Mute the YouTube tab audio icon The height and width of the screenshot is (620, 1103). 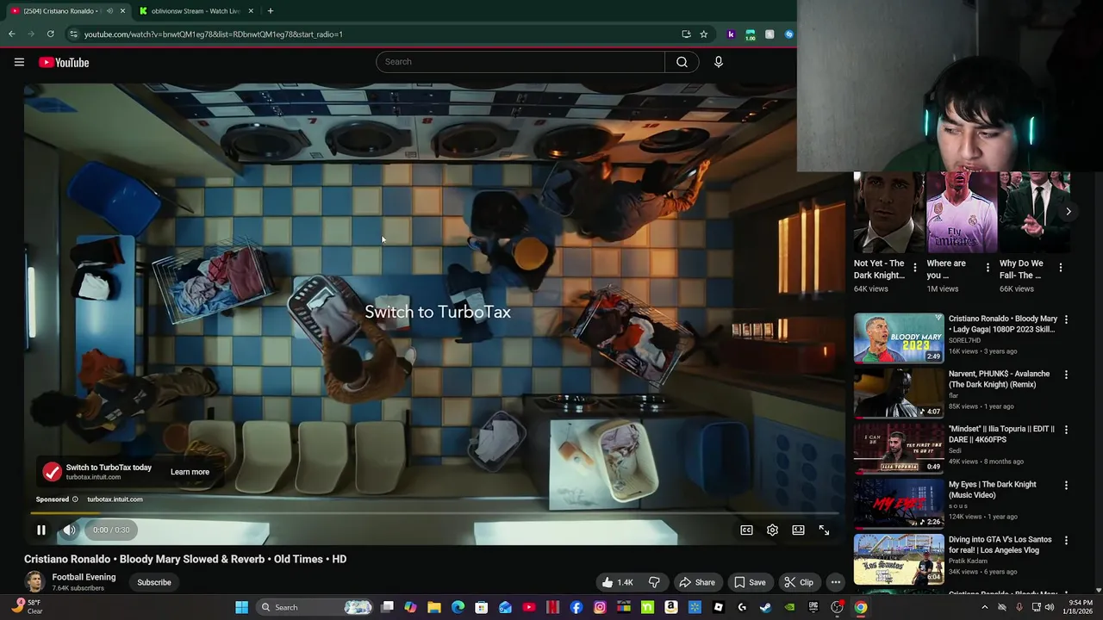109,11
